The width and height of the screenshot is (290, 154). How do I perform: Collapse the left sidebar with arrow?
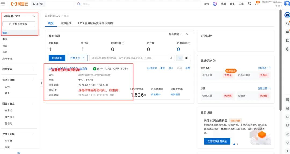(41, 83)
